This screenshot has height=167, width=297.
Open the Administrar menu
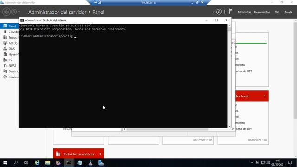click(x=244, y=12)
